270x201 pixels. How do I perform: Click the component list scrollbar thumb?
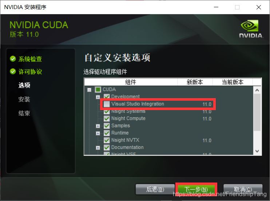coord(257,112)
